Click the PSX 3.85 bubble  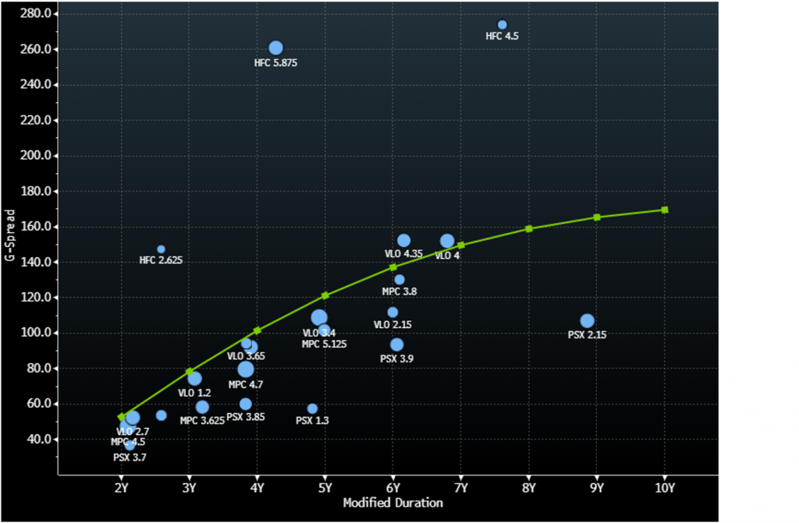[246, 404]
